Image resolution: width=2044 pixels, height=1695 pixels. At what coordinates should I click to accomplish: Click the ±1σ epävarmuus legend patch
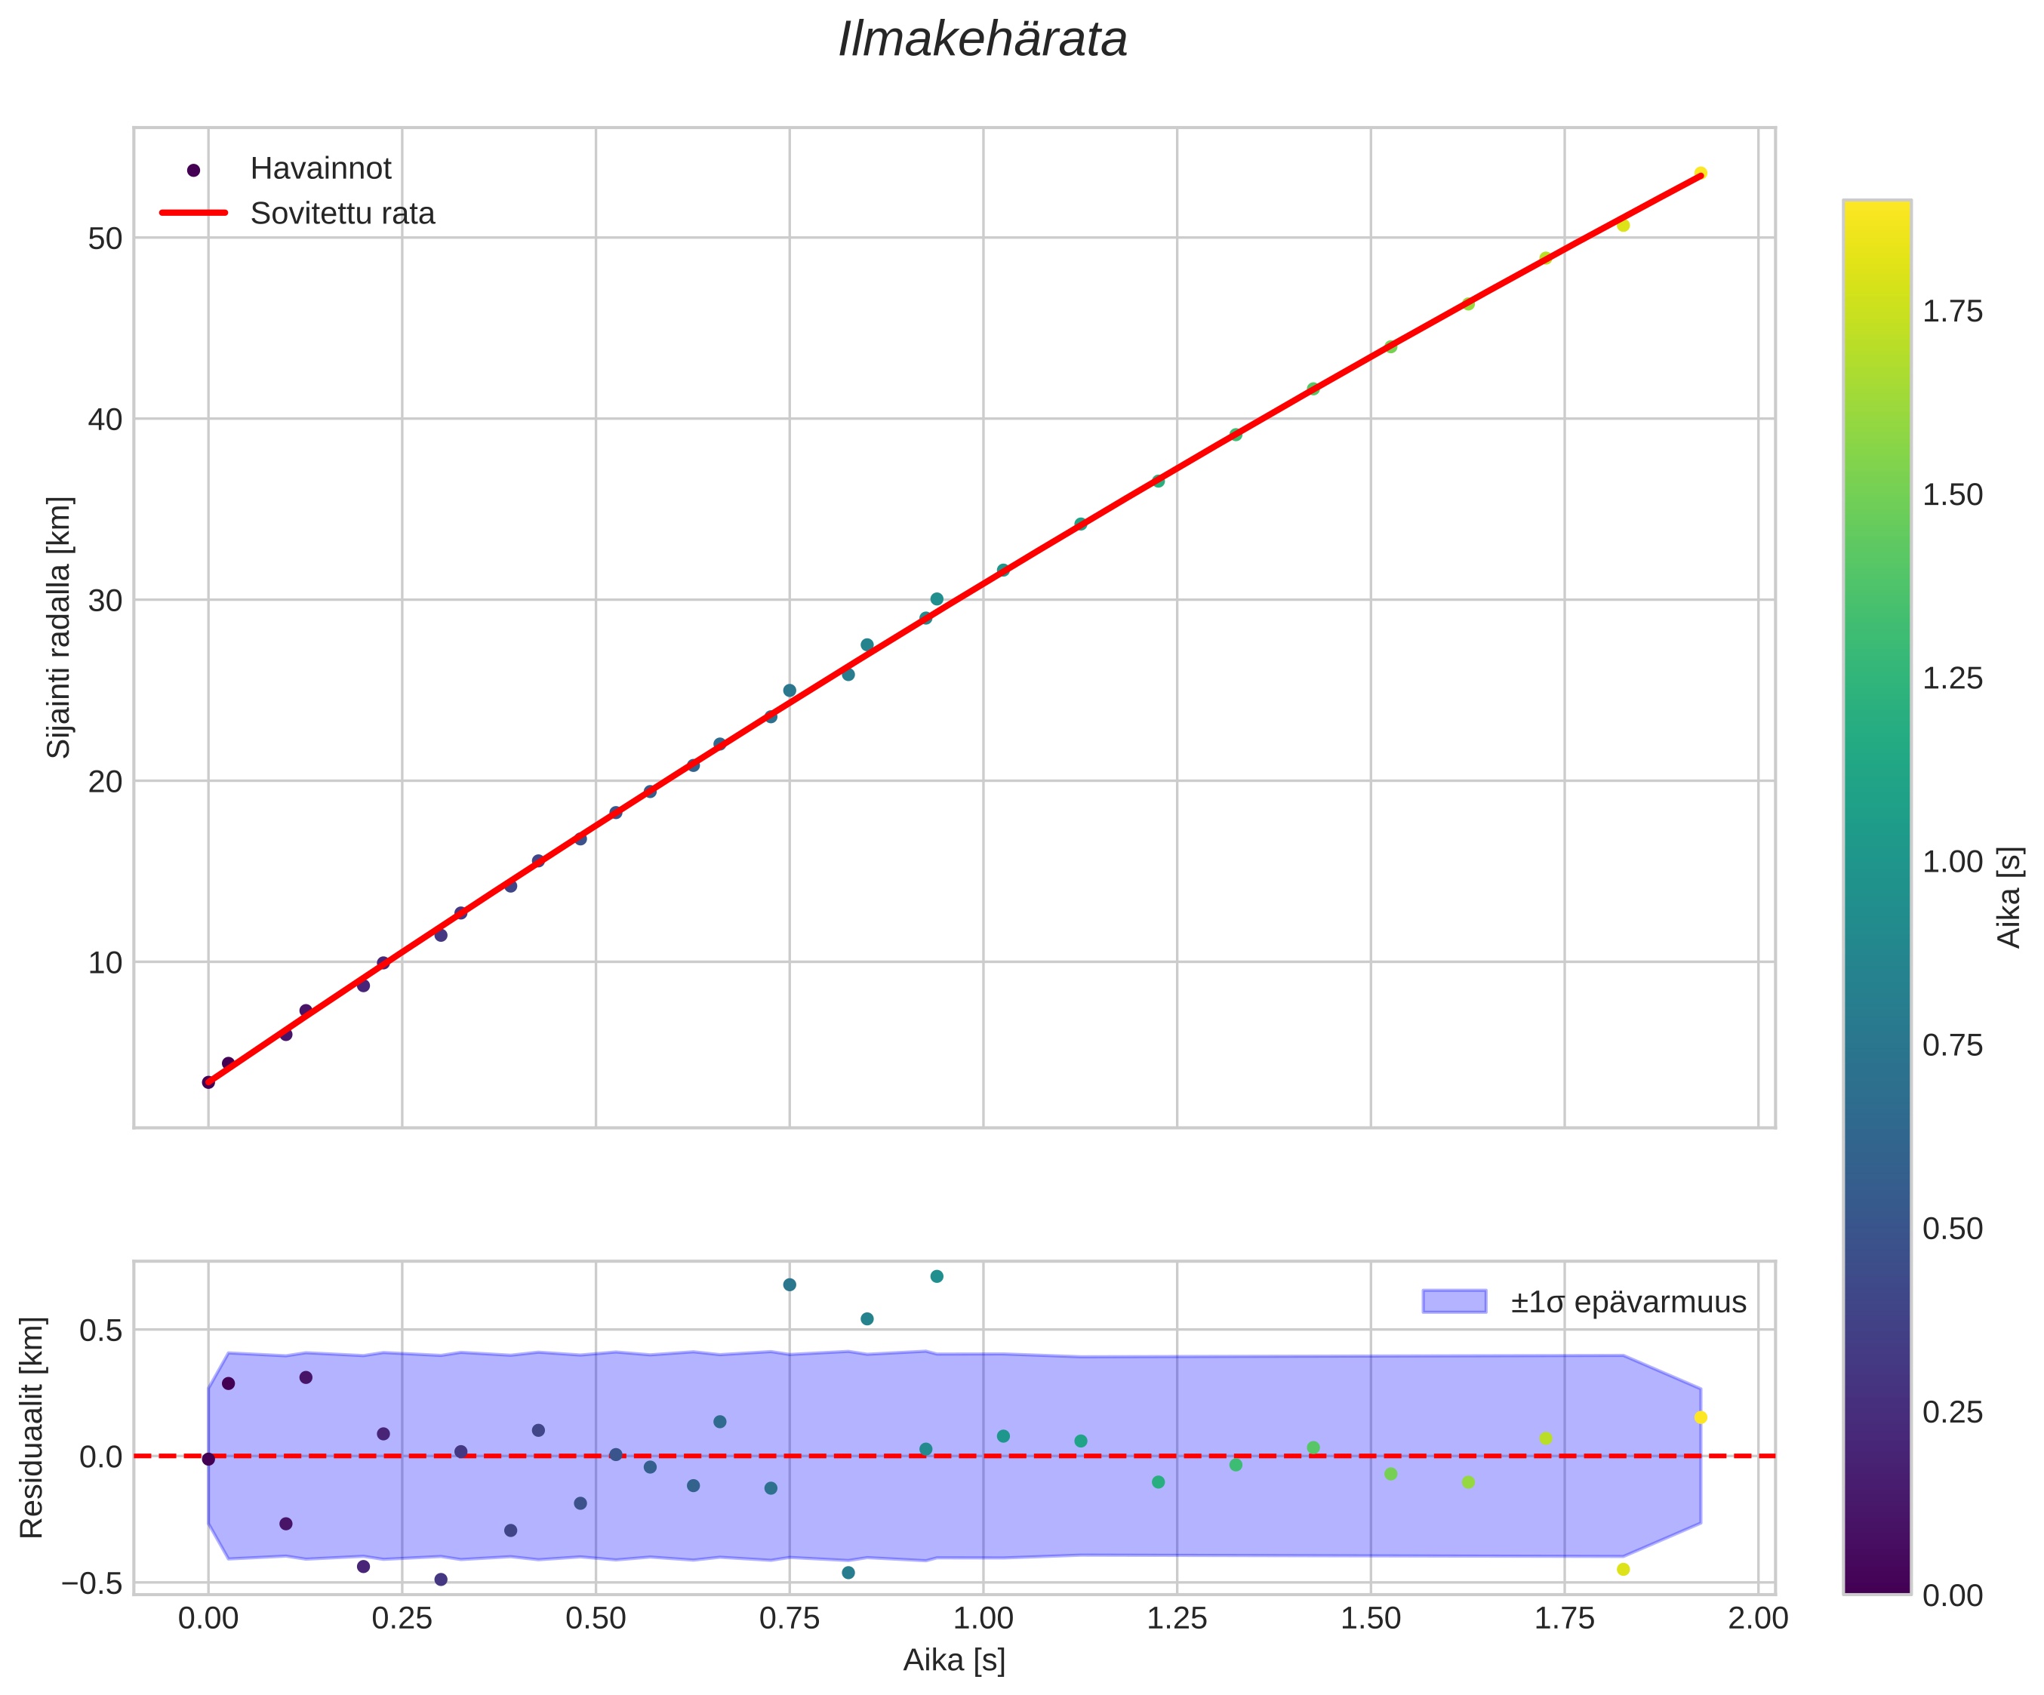pyautogui.click(x=1455, y=1302)
